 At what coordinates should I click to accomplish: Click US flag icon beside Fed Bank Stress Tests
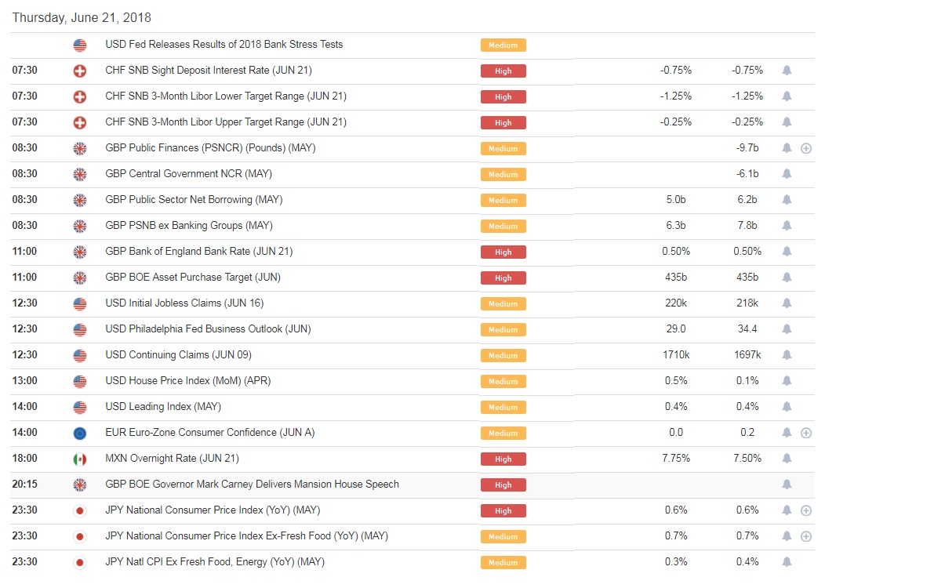pos(79,45)
